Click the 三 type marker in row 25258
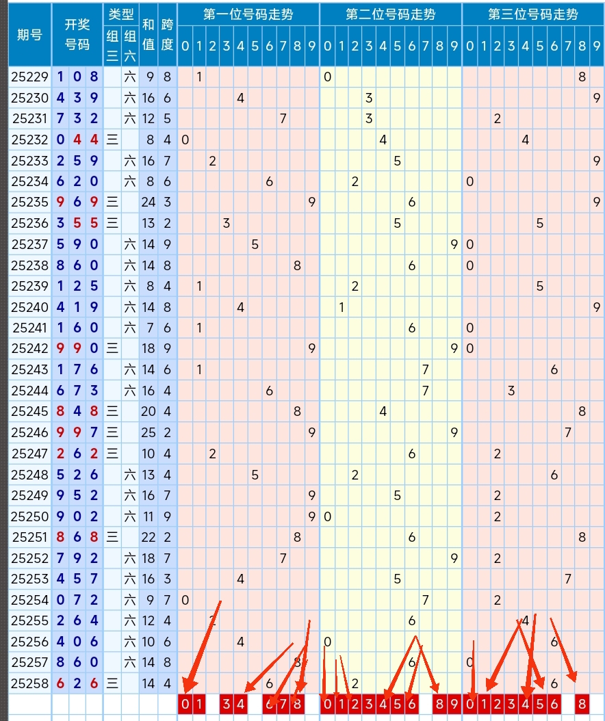The width and height of the screenshot is (605, 721). (112, 684)
